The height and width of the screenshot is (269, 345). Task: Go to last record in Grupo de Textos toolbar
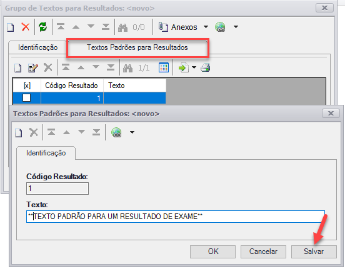click(x=106, y=27)
